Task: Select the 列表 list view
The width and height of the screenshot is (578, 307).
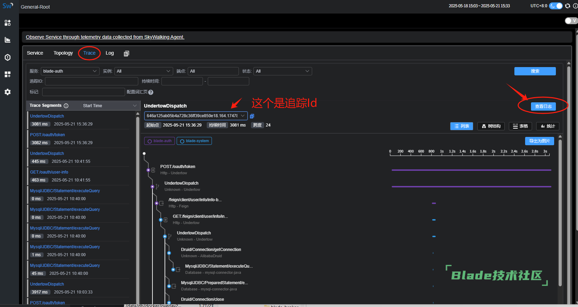Action: (462, 126)
